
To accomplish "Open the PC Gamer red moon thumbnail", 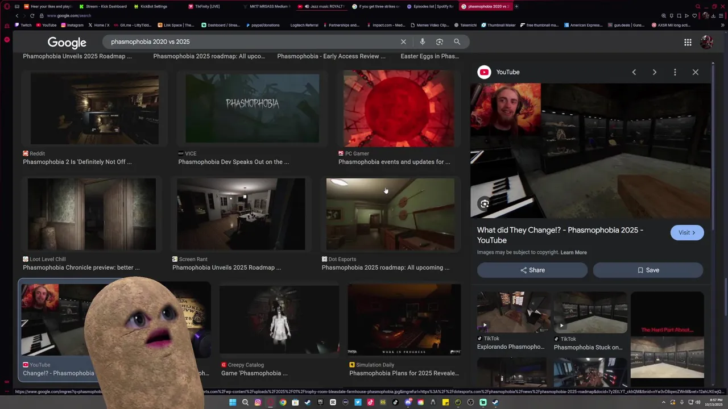I will pos(399,108).
